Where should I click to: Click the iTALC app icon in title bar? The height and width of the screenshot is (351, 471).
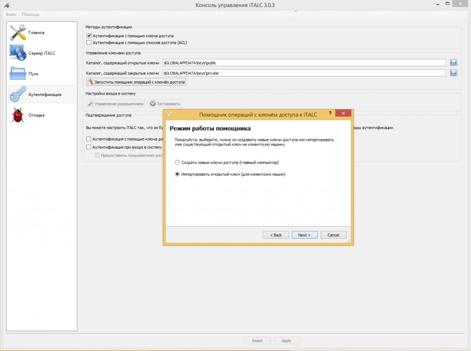pos(6,5)
